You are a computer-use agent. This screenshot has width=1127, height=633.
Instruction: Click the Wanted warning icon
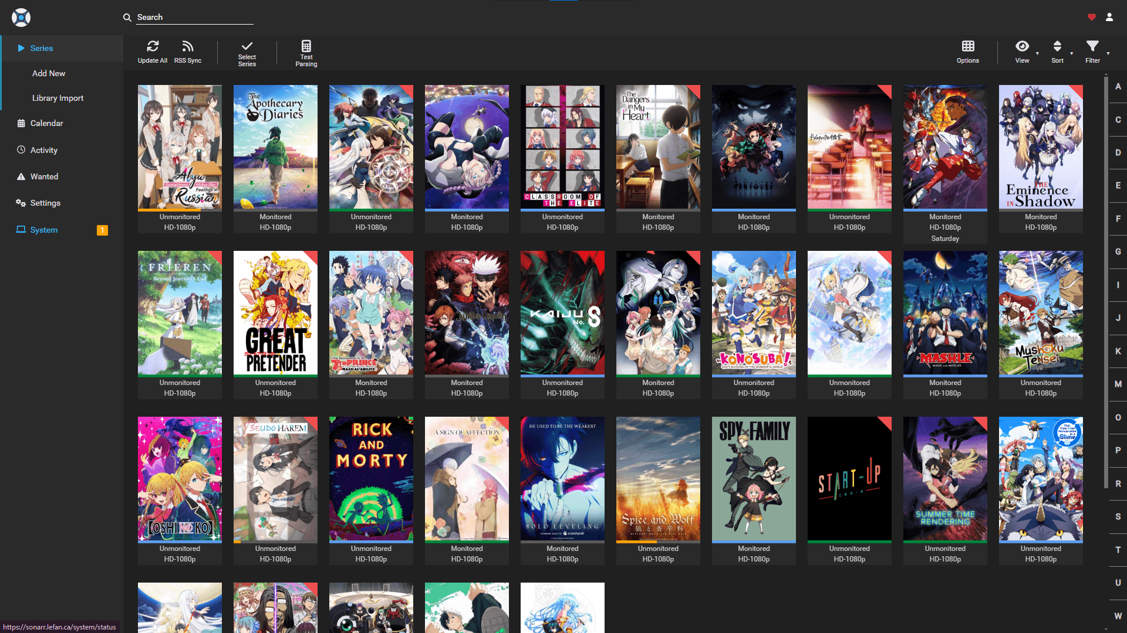click(x=20, y=176)
